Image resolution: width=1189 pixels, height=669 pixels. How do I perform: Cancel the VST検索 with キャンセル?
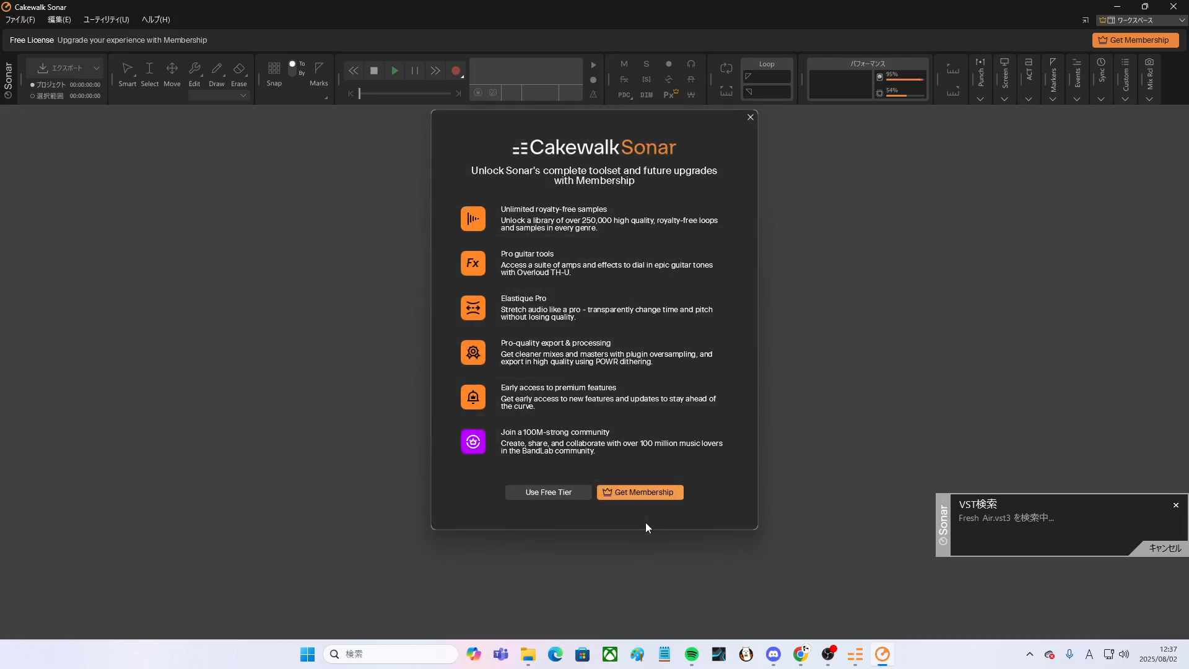tap(1165, 548)
